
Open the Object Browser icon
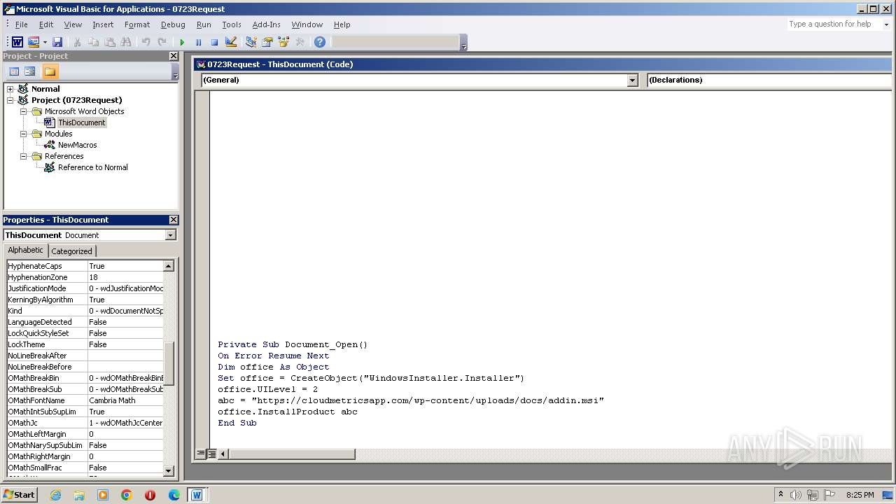(283, 43)
